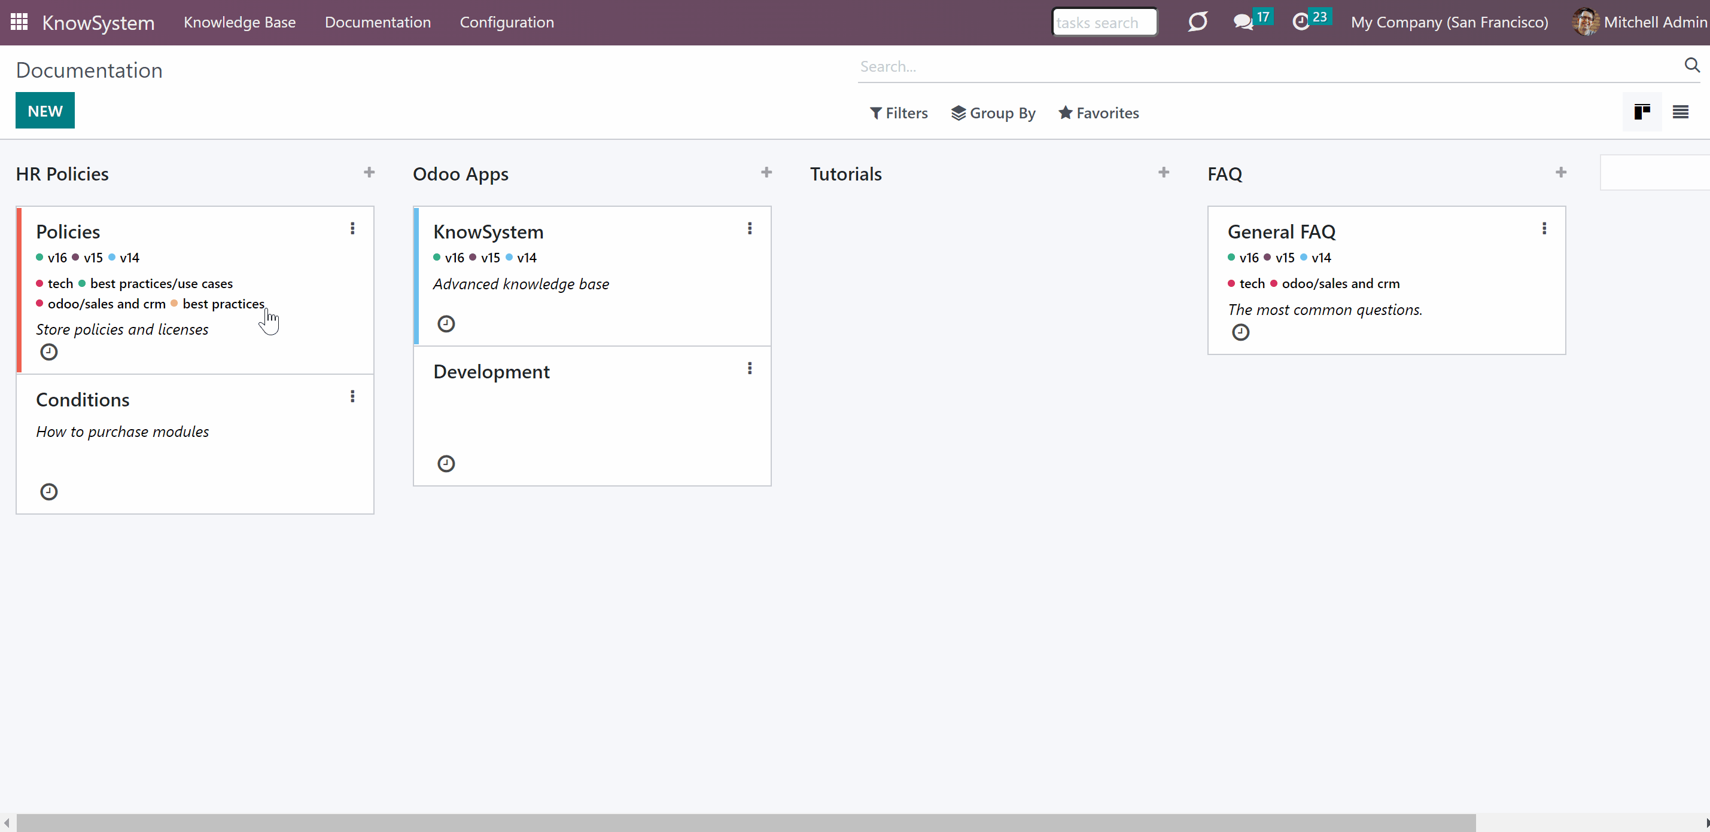This screenshot has height=832, width=1710.
Task: Open the Development card options menu
Action: 750,369
